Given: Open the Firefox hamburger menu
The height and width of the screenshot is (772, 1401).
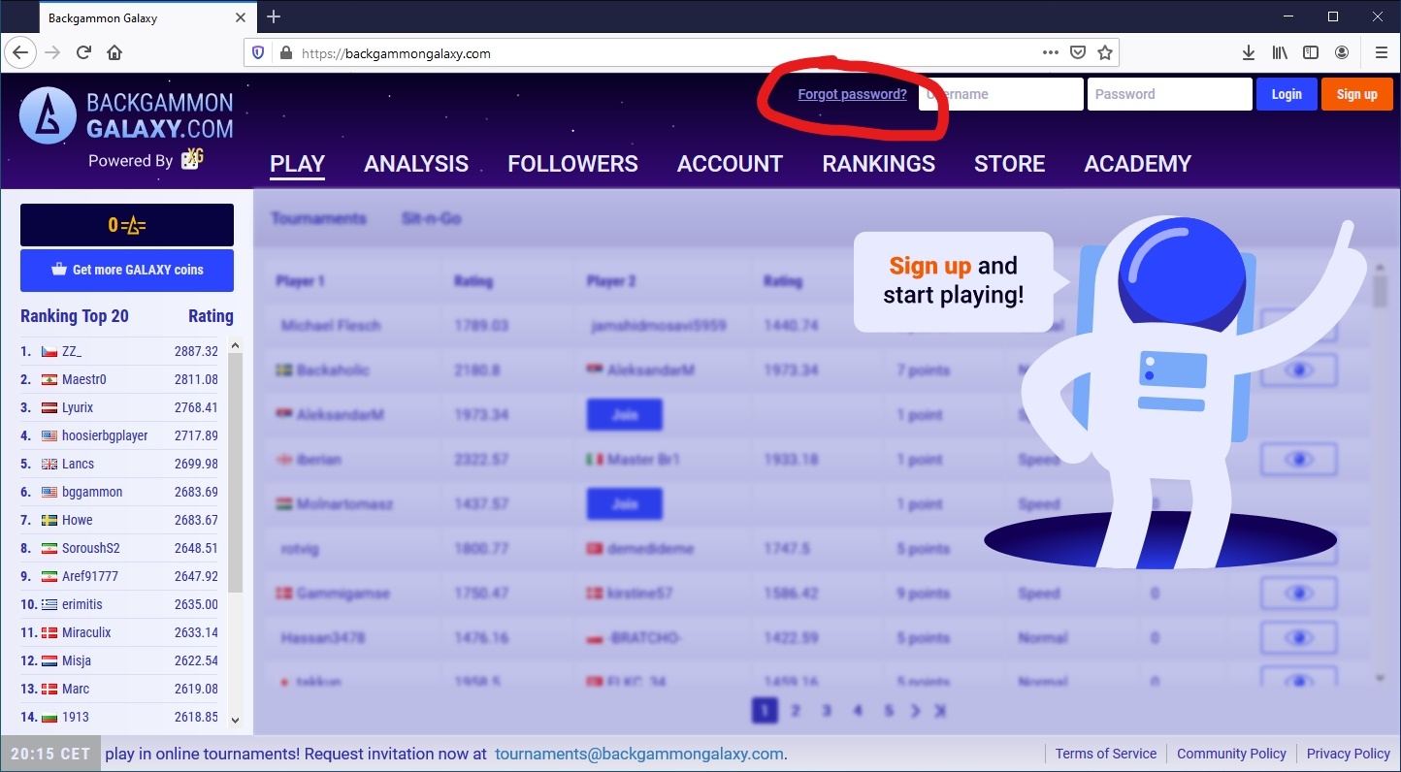Looking at the screenshot, I should [x=1381, y=52].
